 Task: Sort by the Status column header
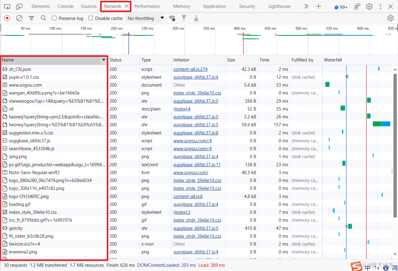pos(124,60)
